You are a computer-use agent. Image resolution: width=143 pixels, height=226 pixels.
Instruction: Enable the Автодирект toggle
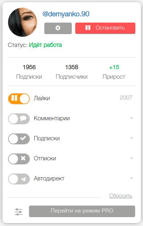[x=19, y=179]
